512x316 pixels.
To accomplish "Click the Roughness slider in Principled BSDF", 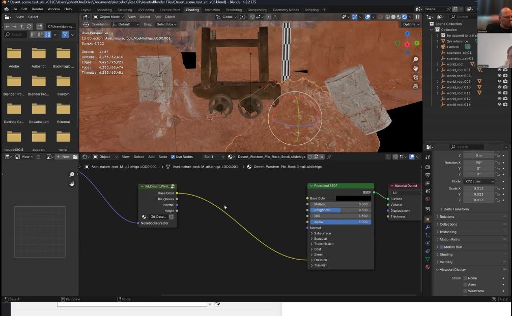I will click(340, 210).
